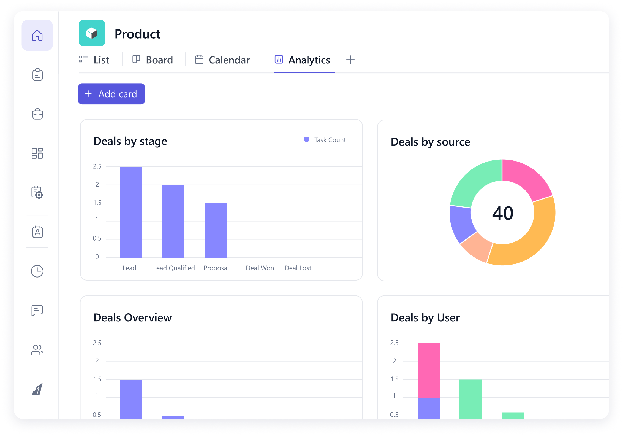Switch to the Board tab

pos(153,60)
